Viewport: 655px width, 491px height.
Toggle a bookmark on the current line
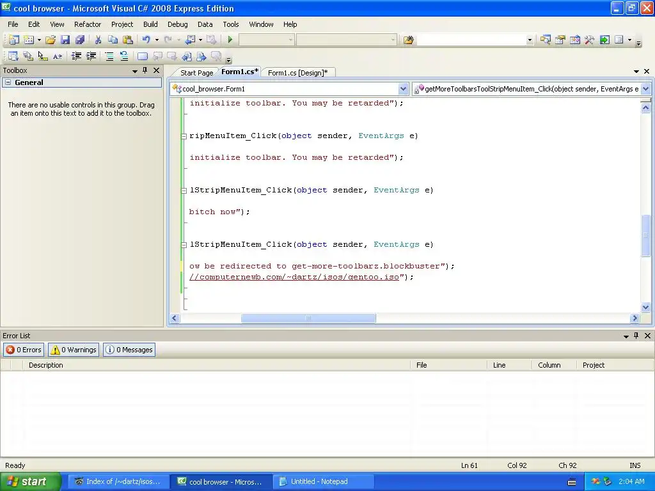pos(143,56)
